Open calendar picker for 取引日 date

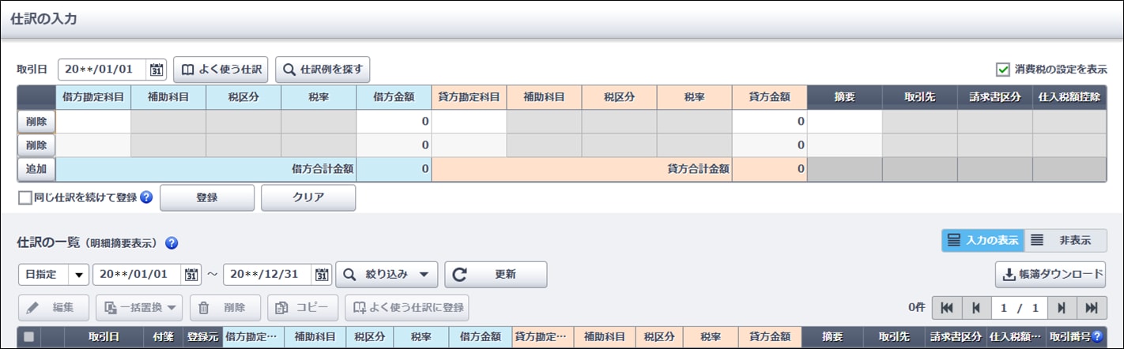tap(157, 69)
